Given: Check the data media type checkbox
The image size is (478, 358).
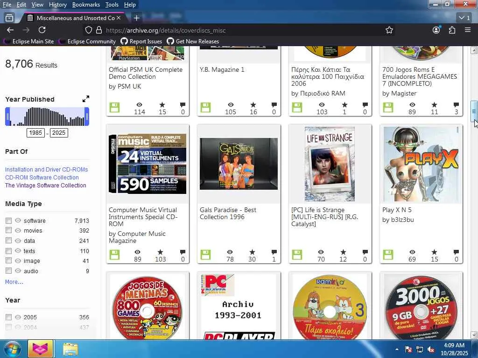Looking at the screenshot, I should pyautogui.click(x=8, y=241).
